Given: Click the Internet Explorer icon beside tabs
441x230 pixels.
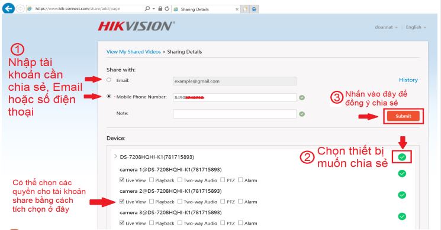Looking at the screenshot, I should point(255,9).
